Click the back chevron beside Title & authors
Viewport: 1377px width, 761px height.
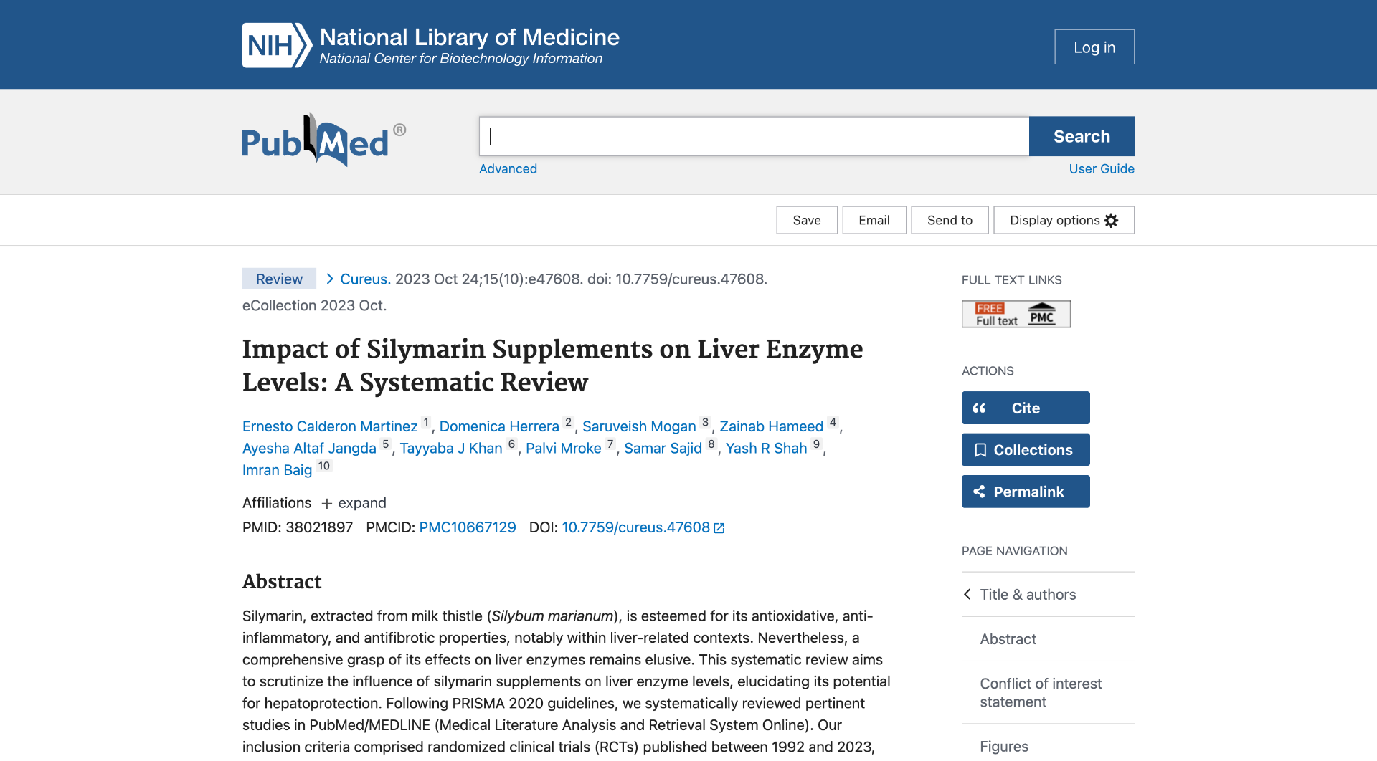967,594
